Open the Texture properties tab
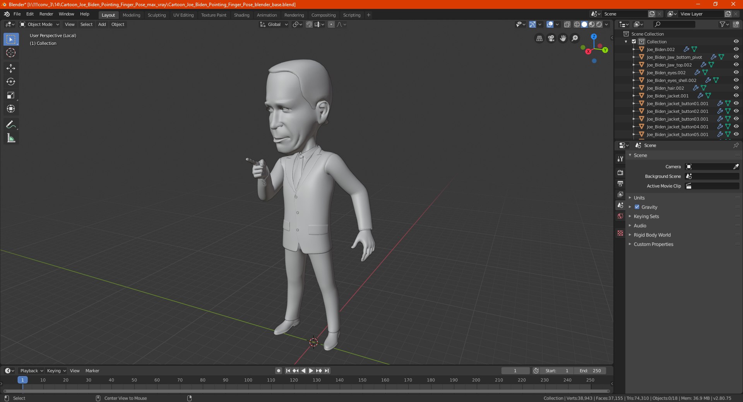 [620, 233]
